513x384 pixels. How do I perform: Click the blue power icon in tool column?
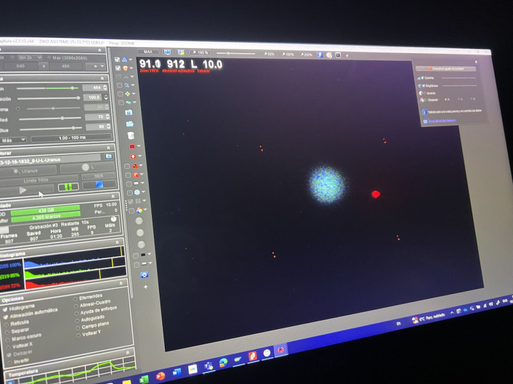tap(144, 275)
